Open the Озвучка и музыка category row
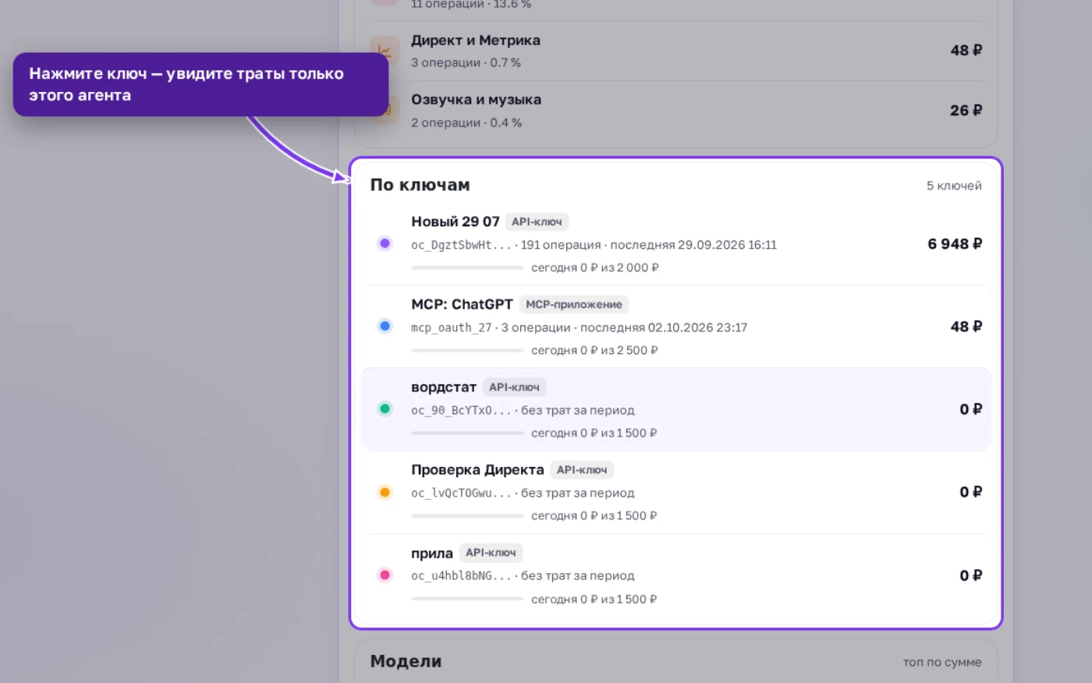 pos(676,111)
